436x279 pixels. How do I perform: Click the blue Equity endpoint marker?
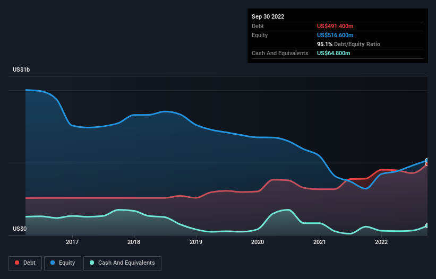click(x=427, y=160)
